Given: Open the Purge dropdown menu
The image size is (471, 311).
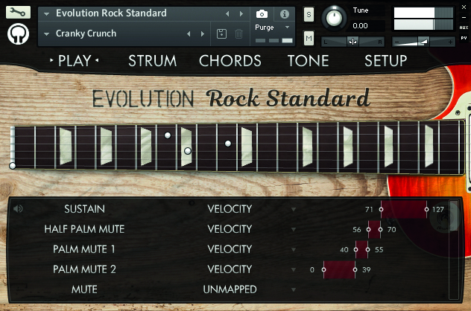Looking at the screenshot, I should click(287, 28).
